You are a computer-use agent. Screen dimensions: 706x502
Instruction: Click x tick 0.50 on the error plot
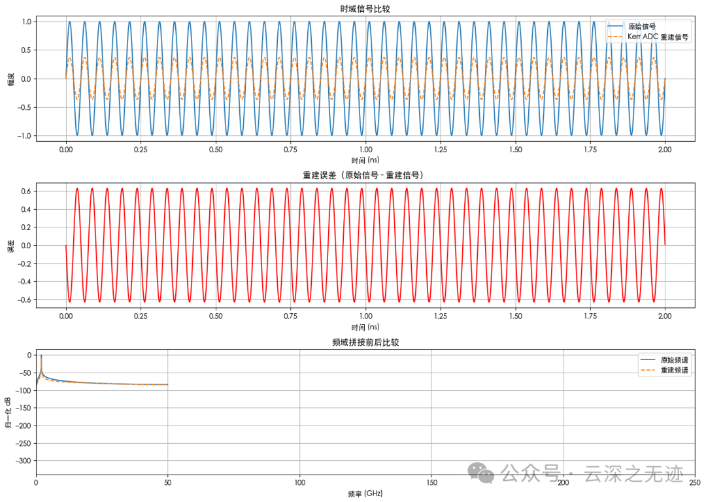[216, 316]
